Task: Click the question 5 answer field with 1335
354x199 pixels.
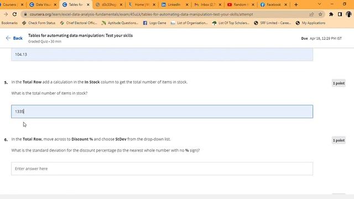Action: tap(162, 112)
